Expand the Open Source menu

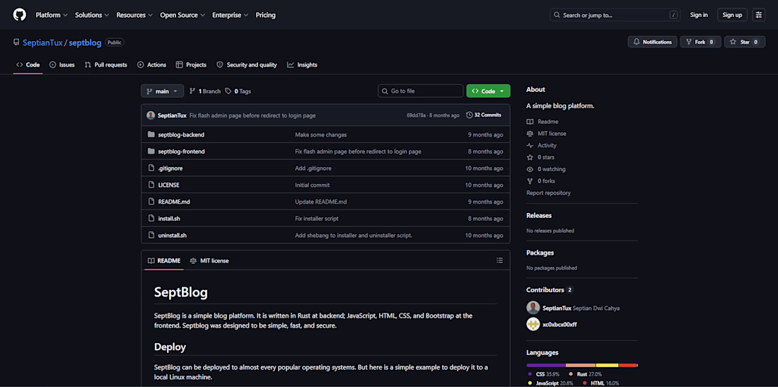(182, 15)
